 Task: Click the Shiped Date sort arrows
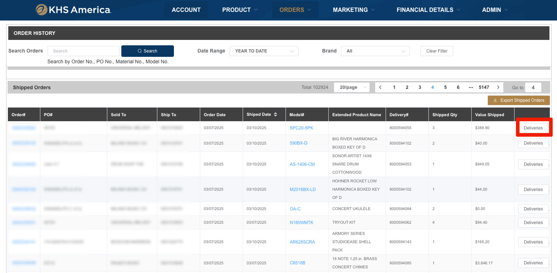[x=275, y=114]
